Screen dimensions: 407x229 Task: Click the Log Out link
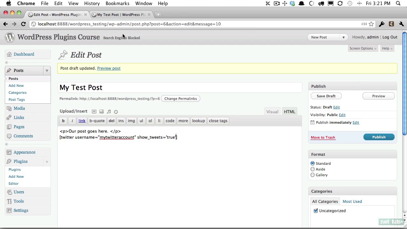point(390,37)
